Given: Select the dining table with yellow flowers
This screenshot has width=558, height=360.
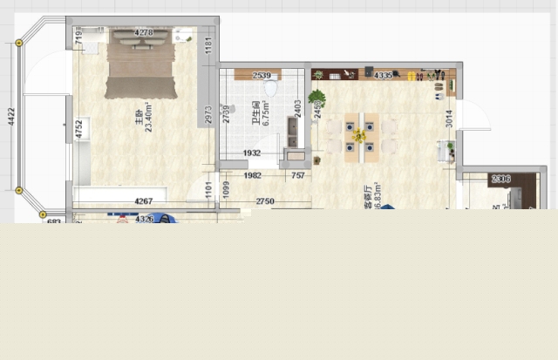Looking at the screenshot, I should [x=358, y=137].
